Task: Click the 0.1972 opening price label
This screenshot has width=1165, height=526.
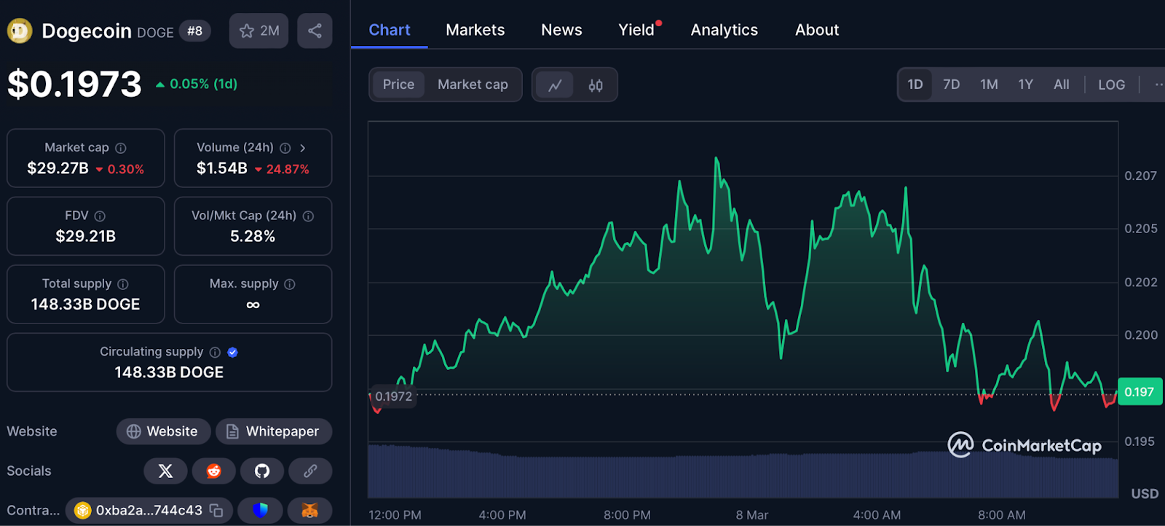Action: 393,396
